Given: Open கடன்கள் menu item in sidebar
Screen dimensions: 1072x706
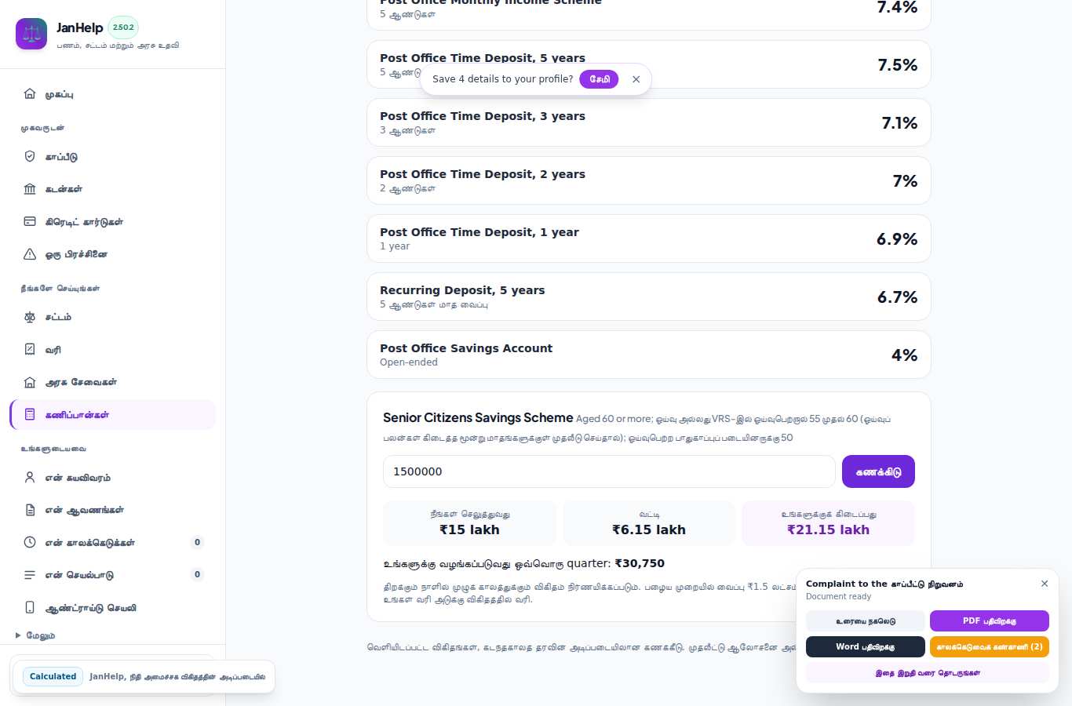Looking at the screenshot, I should (x=112, y=189).
